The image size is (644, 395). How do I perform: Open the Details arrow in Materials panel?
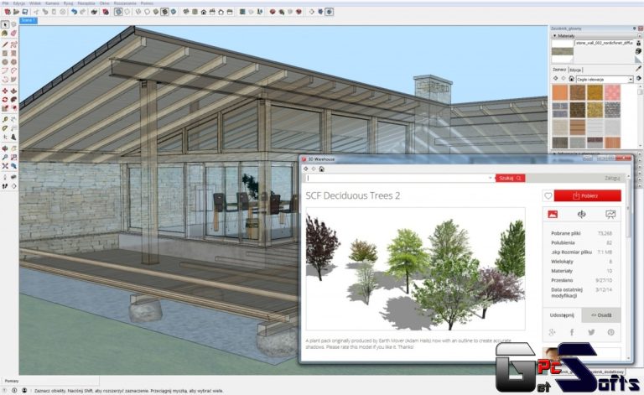click(x=639, y=79)
